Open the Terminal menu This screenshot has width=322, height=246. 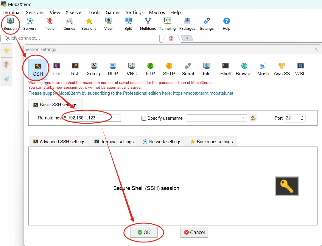tap(11, 12)
